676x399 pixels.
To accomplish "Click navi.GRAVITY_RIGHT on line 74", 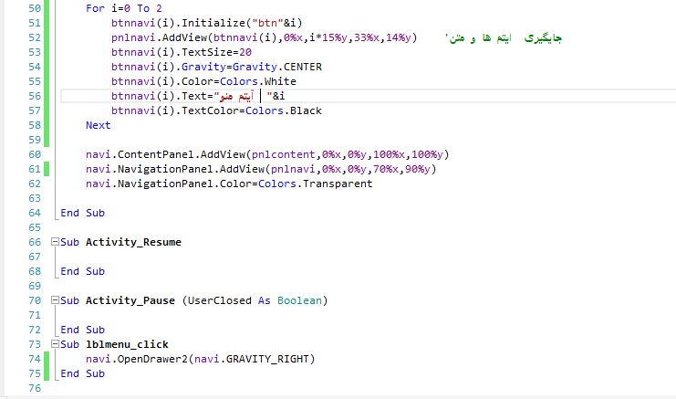I will click(257, 359).
